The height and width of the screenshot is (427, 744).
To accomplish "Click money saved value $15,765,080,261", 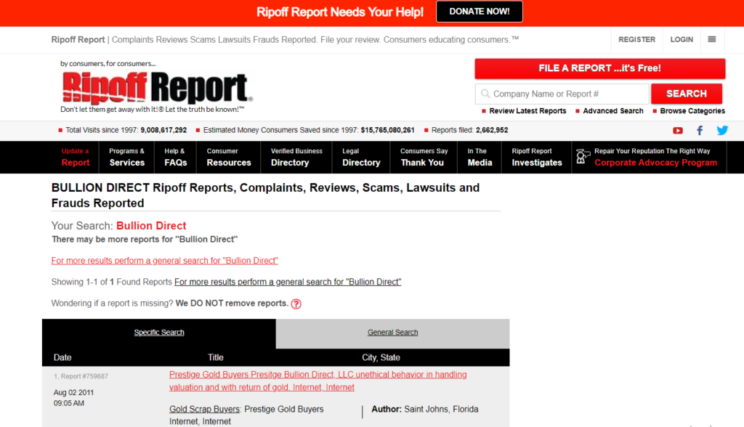I will pyautogui.click(x=388, y=130).
